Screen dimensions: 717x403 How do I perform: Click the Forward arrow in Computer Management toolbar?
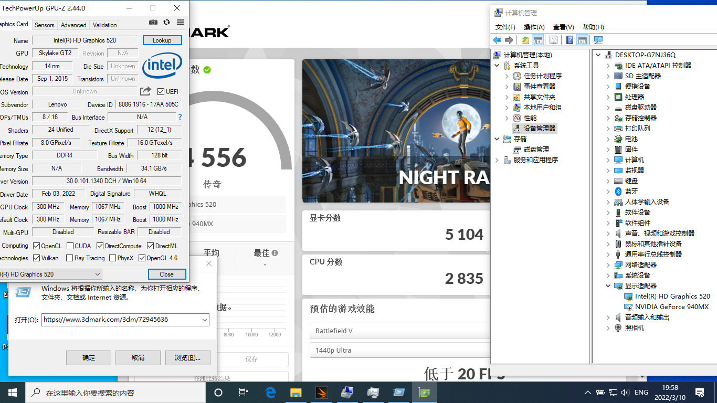509,40
